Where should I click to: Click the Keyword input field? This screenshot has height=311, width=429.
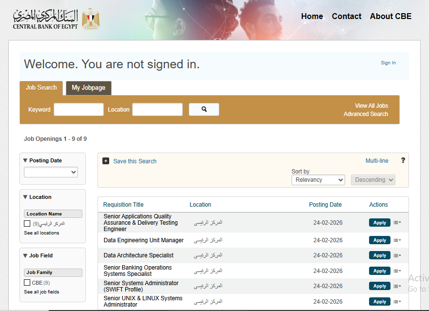click(x=78, y=110)
